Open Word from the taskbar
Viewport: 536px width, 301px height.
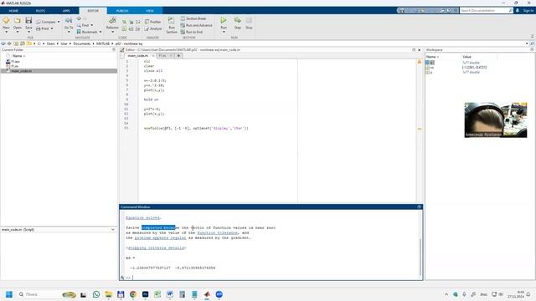coord(170,294)
